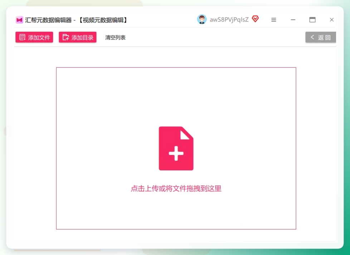Click the pink add-file plus icon

pyautogui.click(x=176, y=149)
